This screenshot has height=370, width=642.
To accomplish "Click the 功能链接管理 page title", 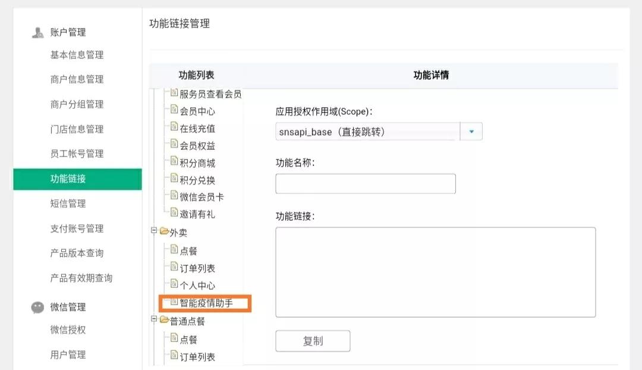I will point(180,23).
